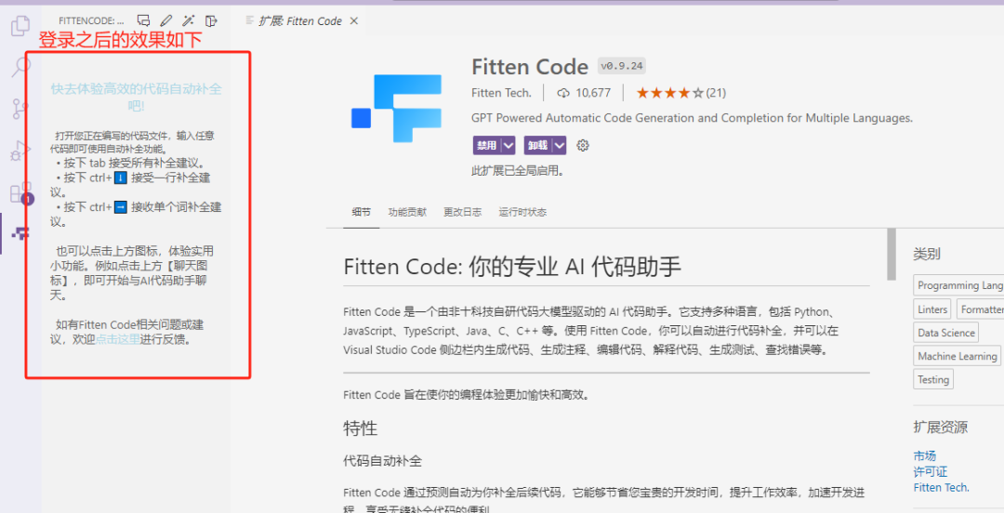Click the extension details vertical scrollbar
The width and height of the screenshot is (1004, 513).
click(891, 255)
